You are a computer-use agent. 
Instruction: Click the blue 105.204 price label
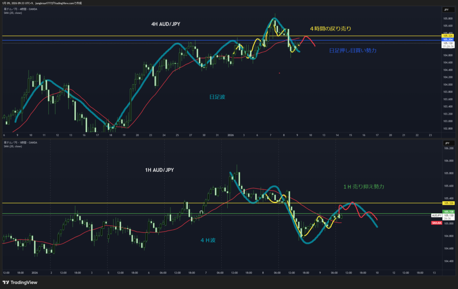click(x=447, y=40)
